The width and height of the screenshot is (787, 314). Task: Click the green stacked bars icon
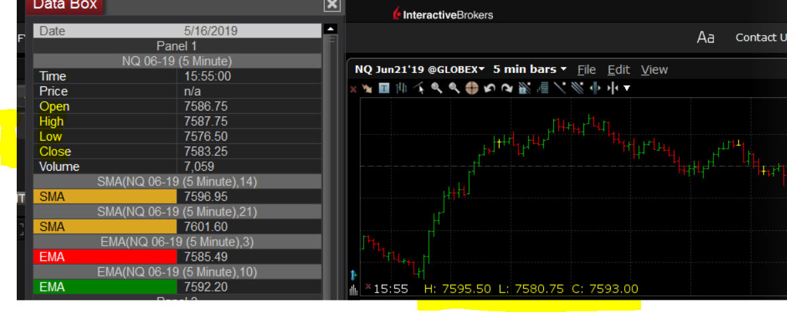(542, 88)
